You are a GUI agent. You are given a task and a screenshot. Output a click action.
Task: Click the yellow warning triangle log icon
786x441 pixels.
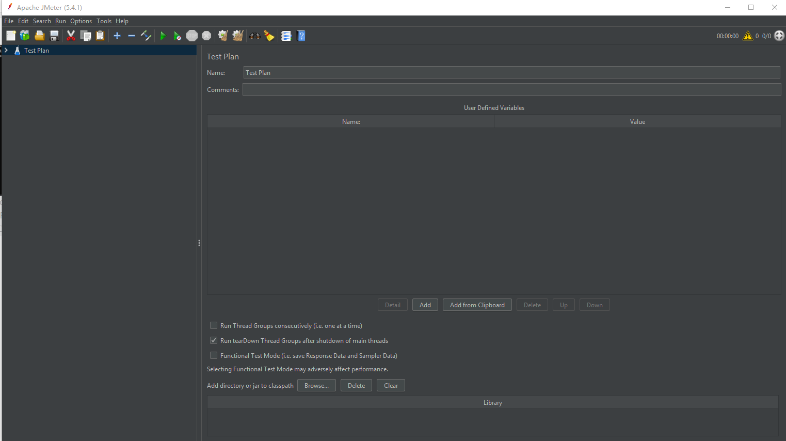tap(748, 36)
